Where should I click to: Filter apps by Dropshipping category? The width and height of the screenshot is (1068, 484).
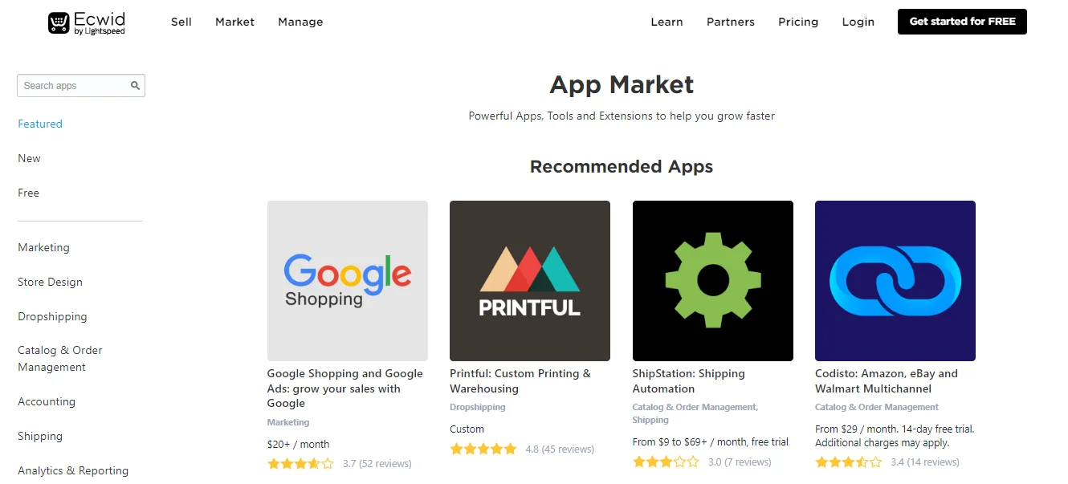[52, 317]
